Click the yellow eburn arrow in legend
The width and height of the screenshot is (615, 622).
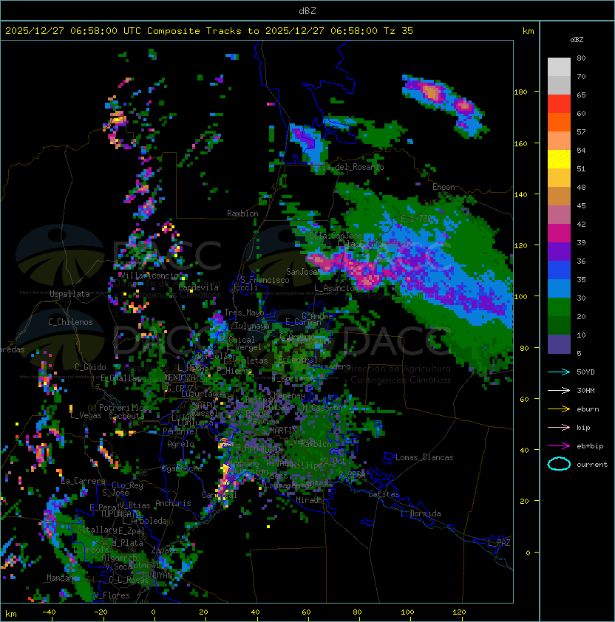coord(559,409)
